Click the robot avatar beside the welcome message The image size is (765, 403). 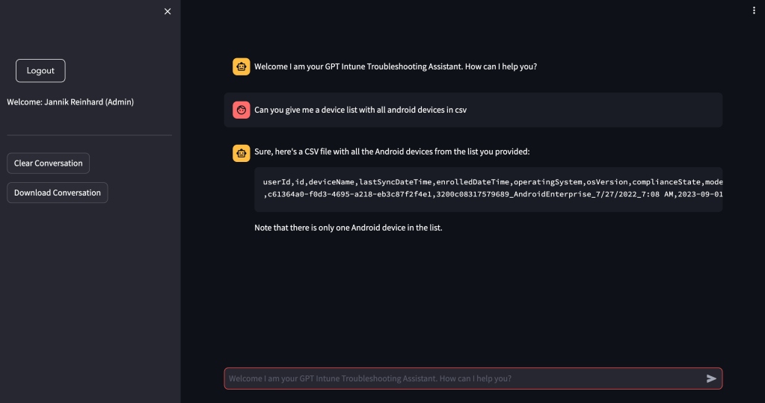[241, 66]
